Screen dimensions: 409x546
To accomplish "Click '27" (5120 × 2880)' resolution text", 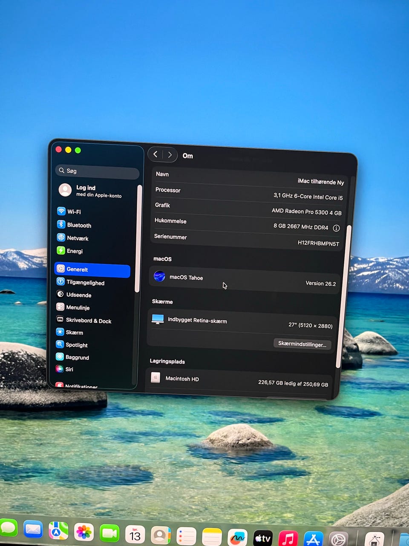I will (310, 325).
